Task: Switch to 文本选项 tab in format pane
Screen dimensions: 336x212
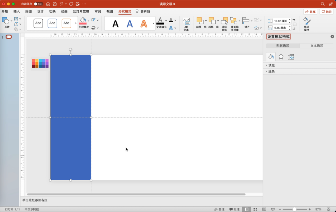Action: (317, 46)
